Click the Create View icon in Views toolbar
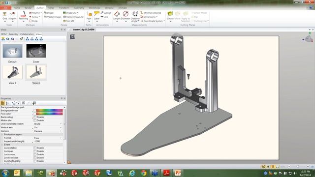 [3, 39]
